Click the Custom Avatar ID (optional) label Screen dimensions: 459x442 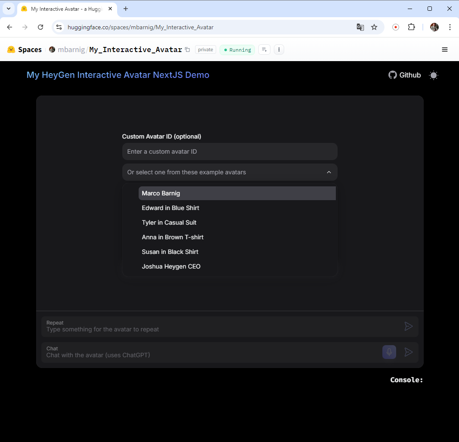pos(161,136)
